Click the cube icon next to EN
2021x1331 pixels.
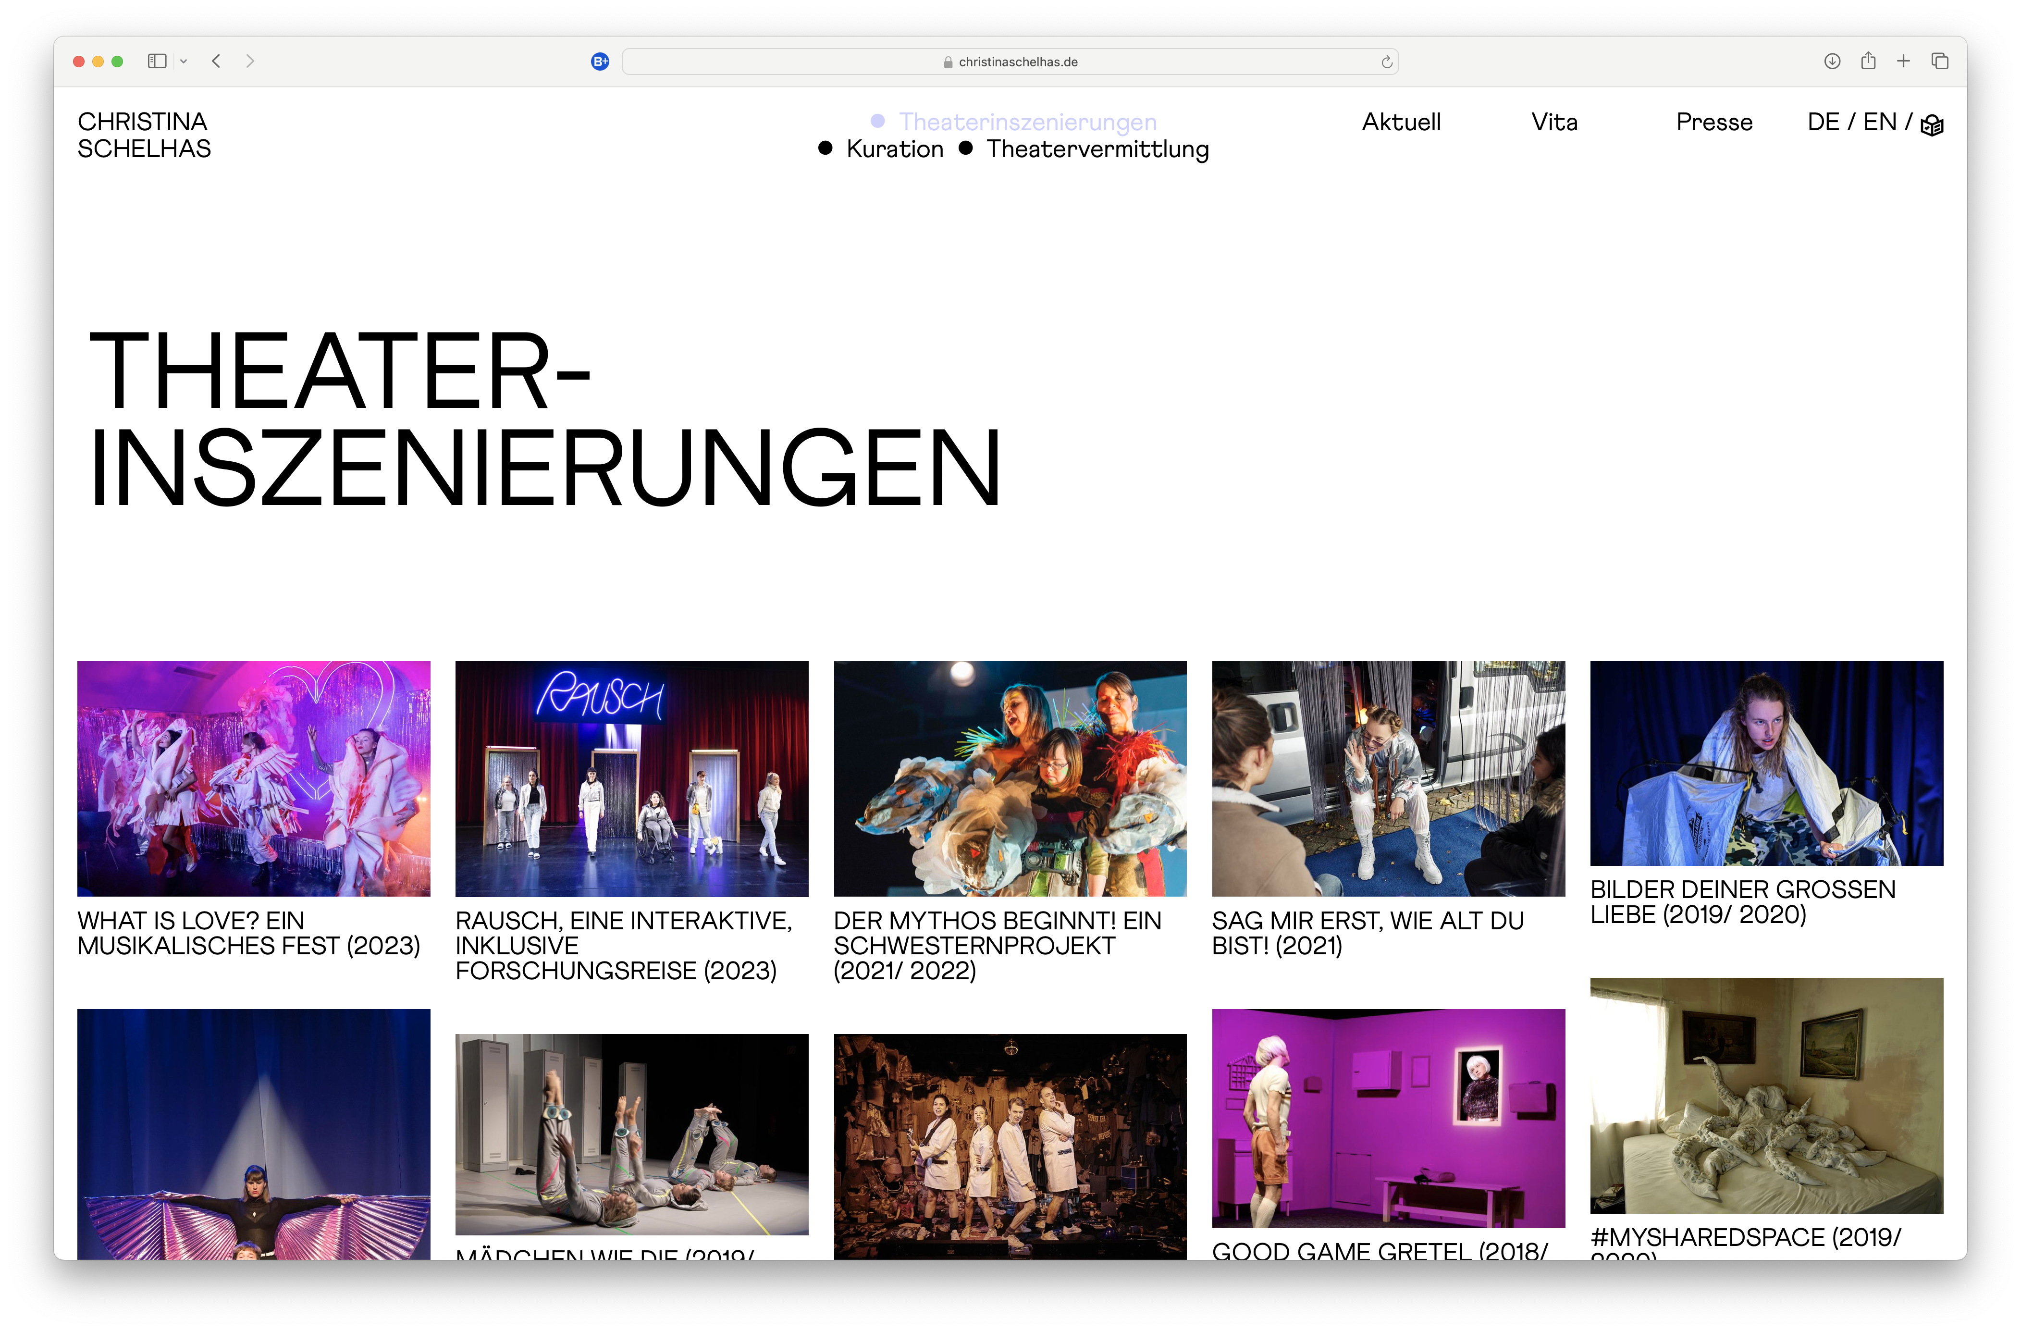coord(1932,125)
